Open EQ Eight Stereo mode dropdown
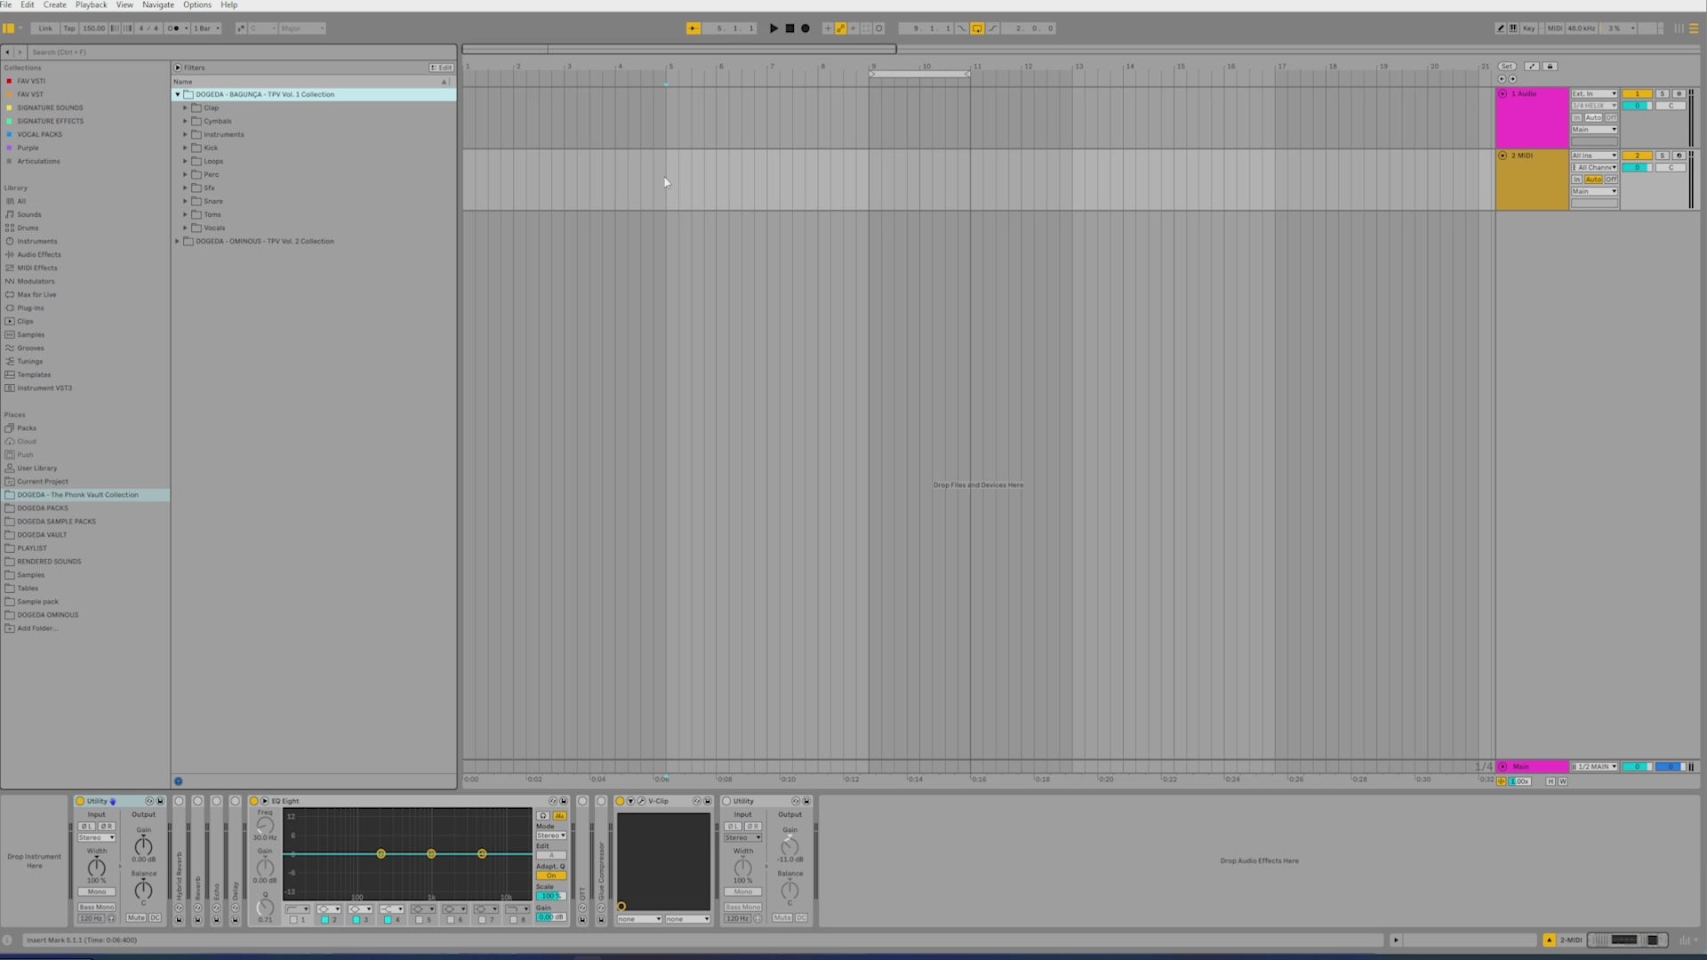 [x=550, y=836]
